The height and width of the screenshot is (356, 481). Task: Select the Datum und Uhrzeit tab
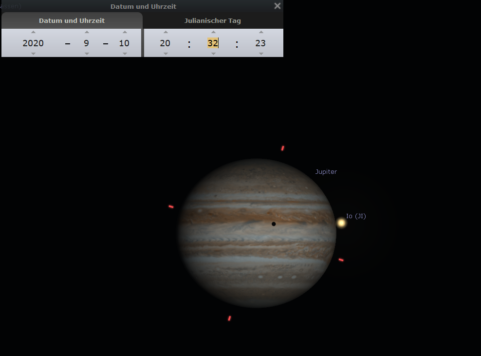tap(72, 20)
